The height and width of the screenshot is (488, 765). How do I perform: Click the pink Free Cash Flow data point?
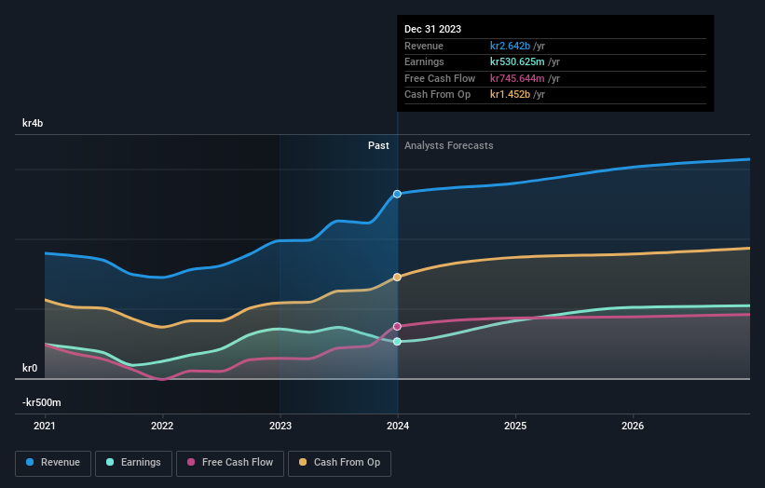point(397,326)
